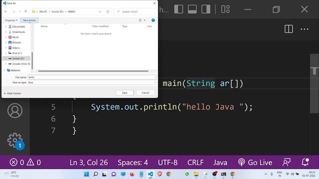Click the Save button
Viewport: 319px width, 179px height.
(x=125, y=92)
